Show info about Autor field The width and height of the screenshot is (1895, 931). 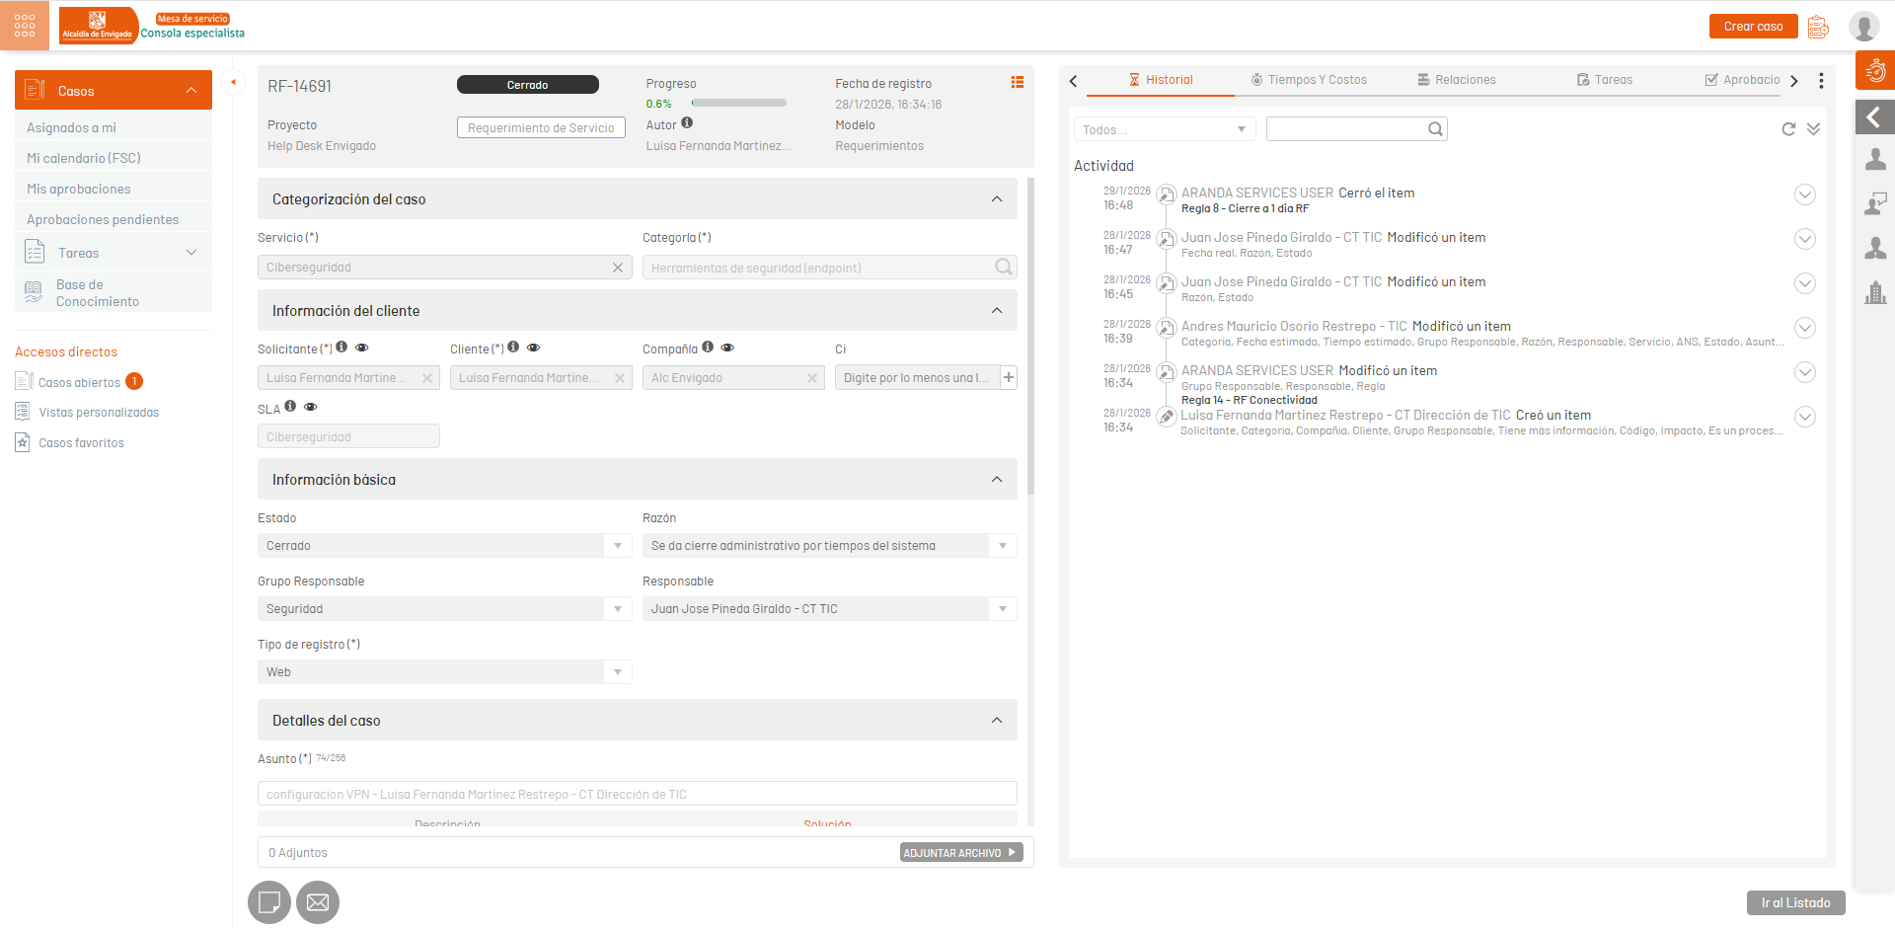687,123
